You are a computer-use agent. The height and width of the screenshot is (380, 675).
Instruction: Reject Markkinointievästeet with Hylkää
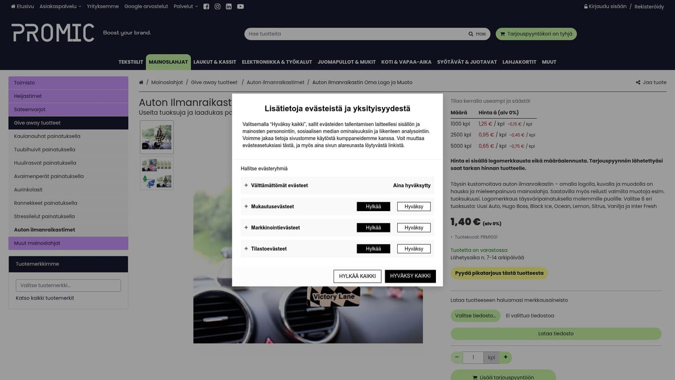pyautogui.click(x=373, y=227)
